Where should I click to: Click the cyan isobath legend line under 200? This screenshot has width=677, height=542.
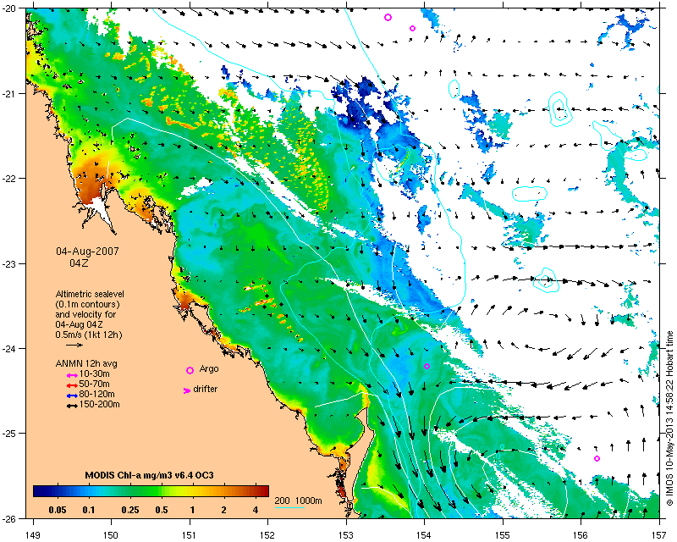(289, 507)
